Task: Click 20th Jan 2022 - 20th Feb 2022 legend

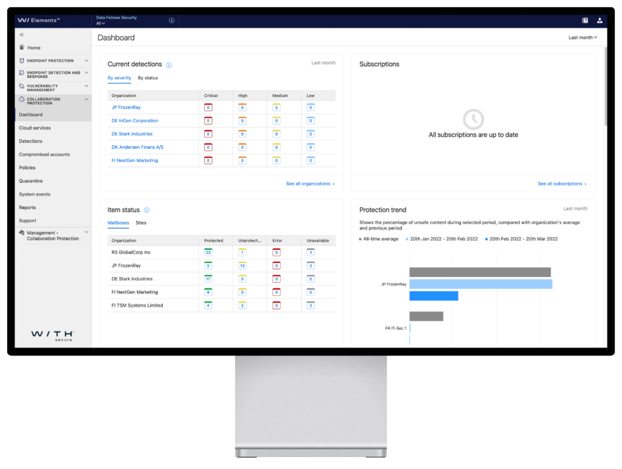Action: pyautogui.click(x=442, y=239)
